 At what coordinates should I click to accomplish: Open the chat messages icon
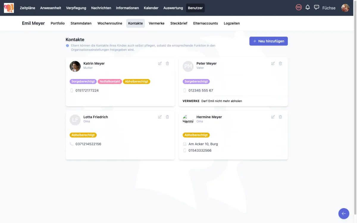[317, 7]
